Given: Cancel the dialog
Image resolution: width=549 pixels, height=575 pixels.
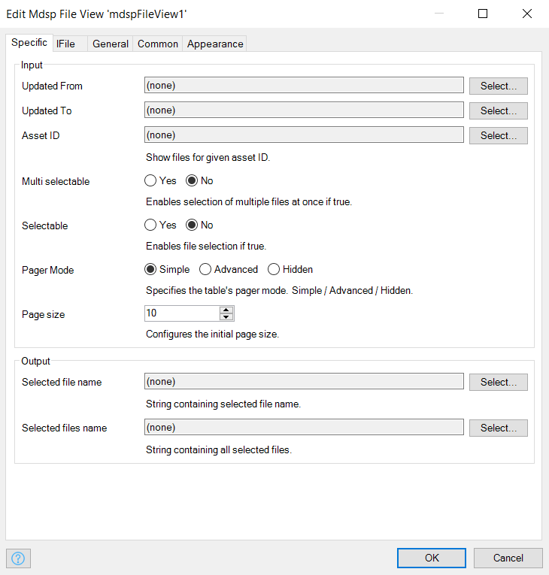Looking at the screenshot, I should click(508, 558).
